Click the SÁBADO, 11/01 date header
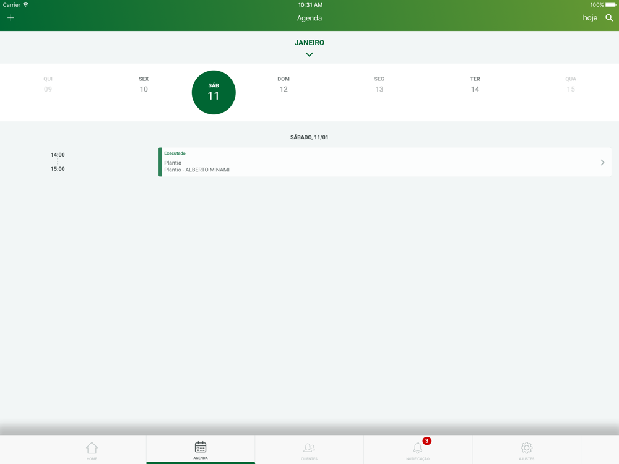This screenshot has width=619, height=464. pyautogui.click(x=309, y=137)
